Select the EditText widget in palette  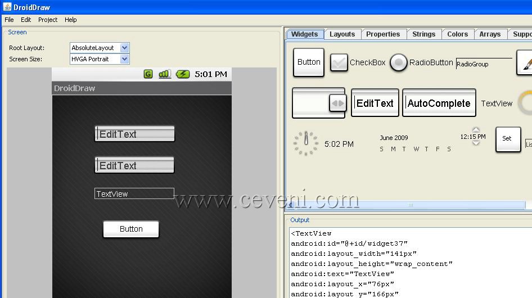(x=375, y=103)
